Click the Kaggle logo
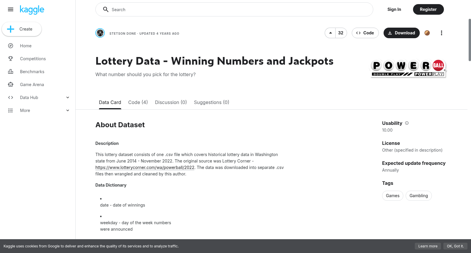Viewport: 471px width, 253px height. [32, 10]
